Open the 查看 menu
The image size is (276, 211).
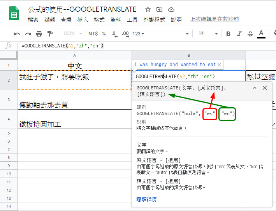click(66, 20)
